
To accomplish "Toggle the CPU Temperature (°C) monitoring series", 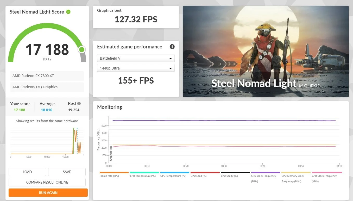I will tap(144, 172).
